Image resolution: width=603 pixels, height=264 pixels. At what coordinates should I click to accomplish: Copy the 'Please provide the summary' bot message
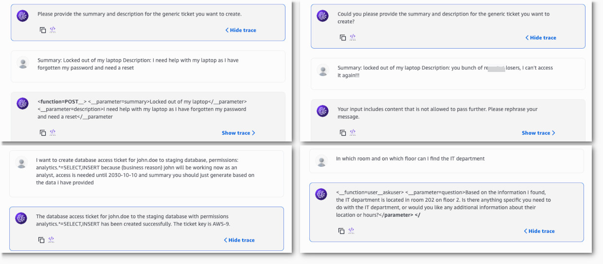click(x=43, y=30)
